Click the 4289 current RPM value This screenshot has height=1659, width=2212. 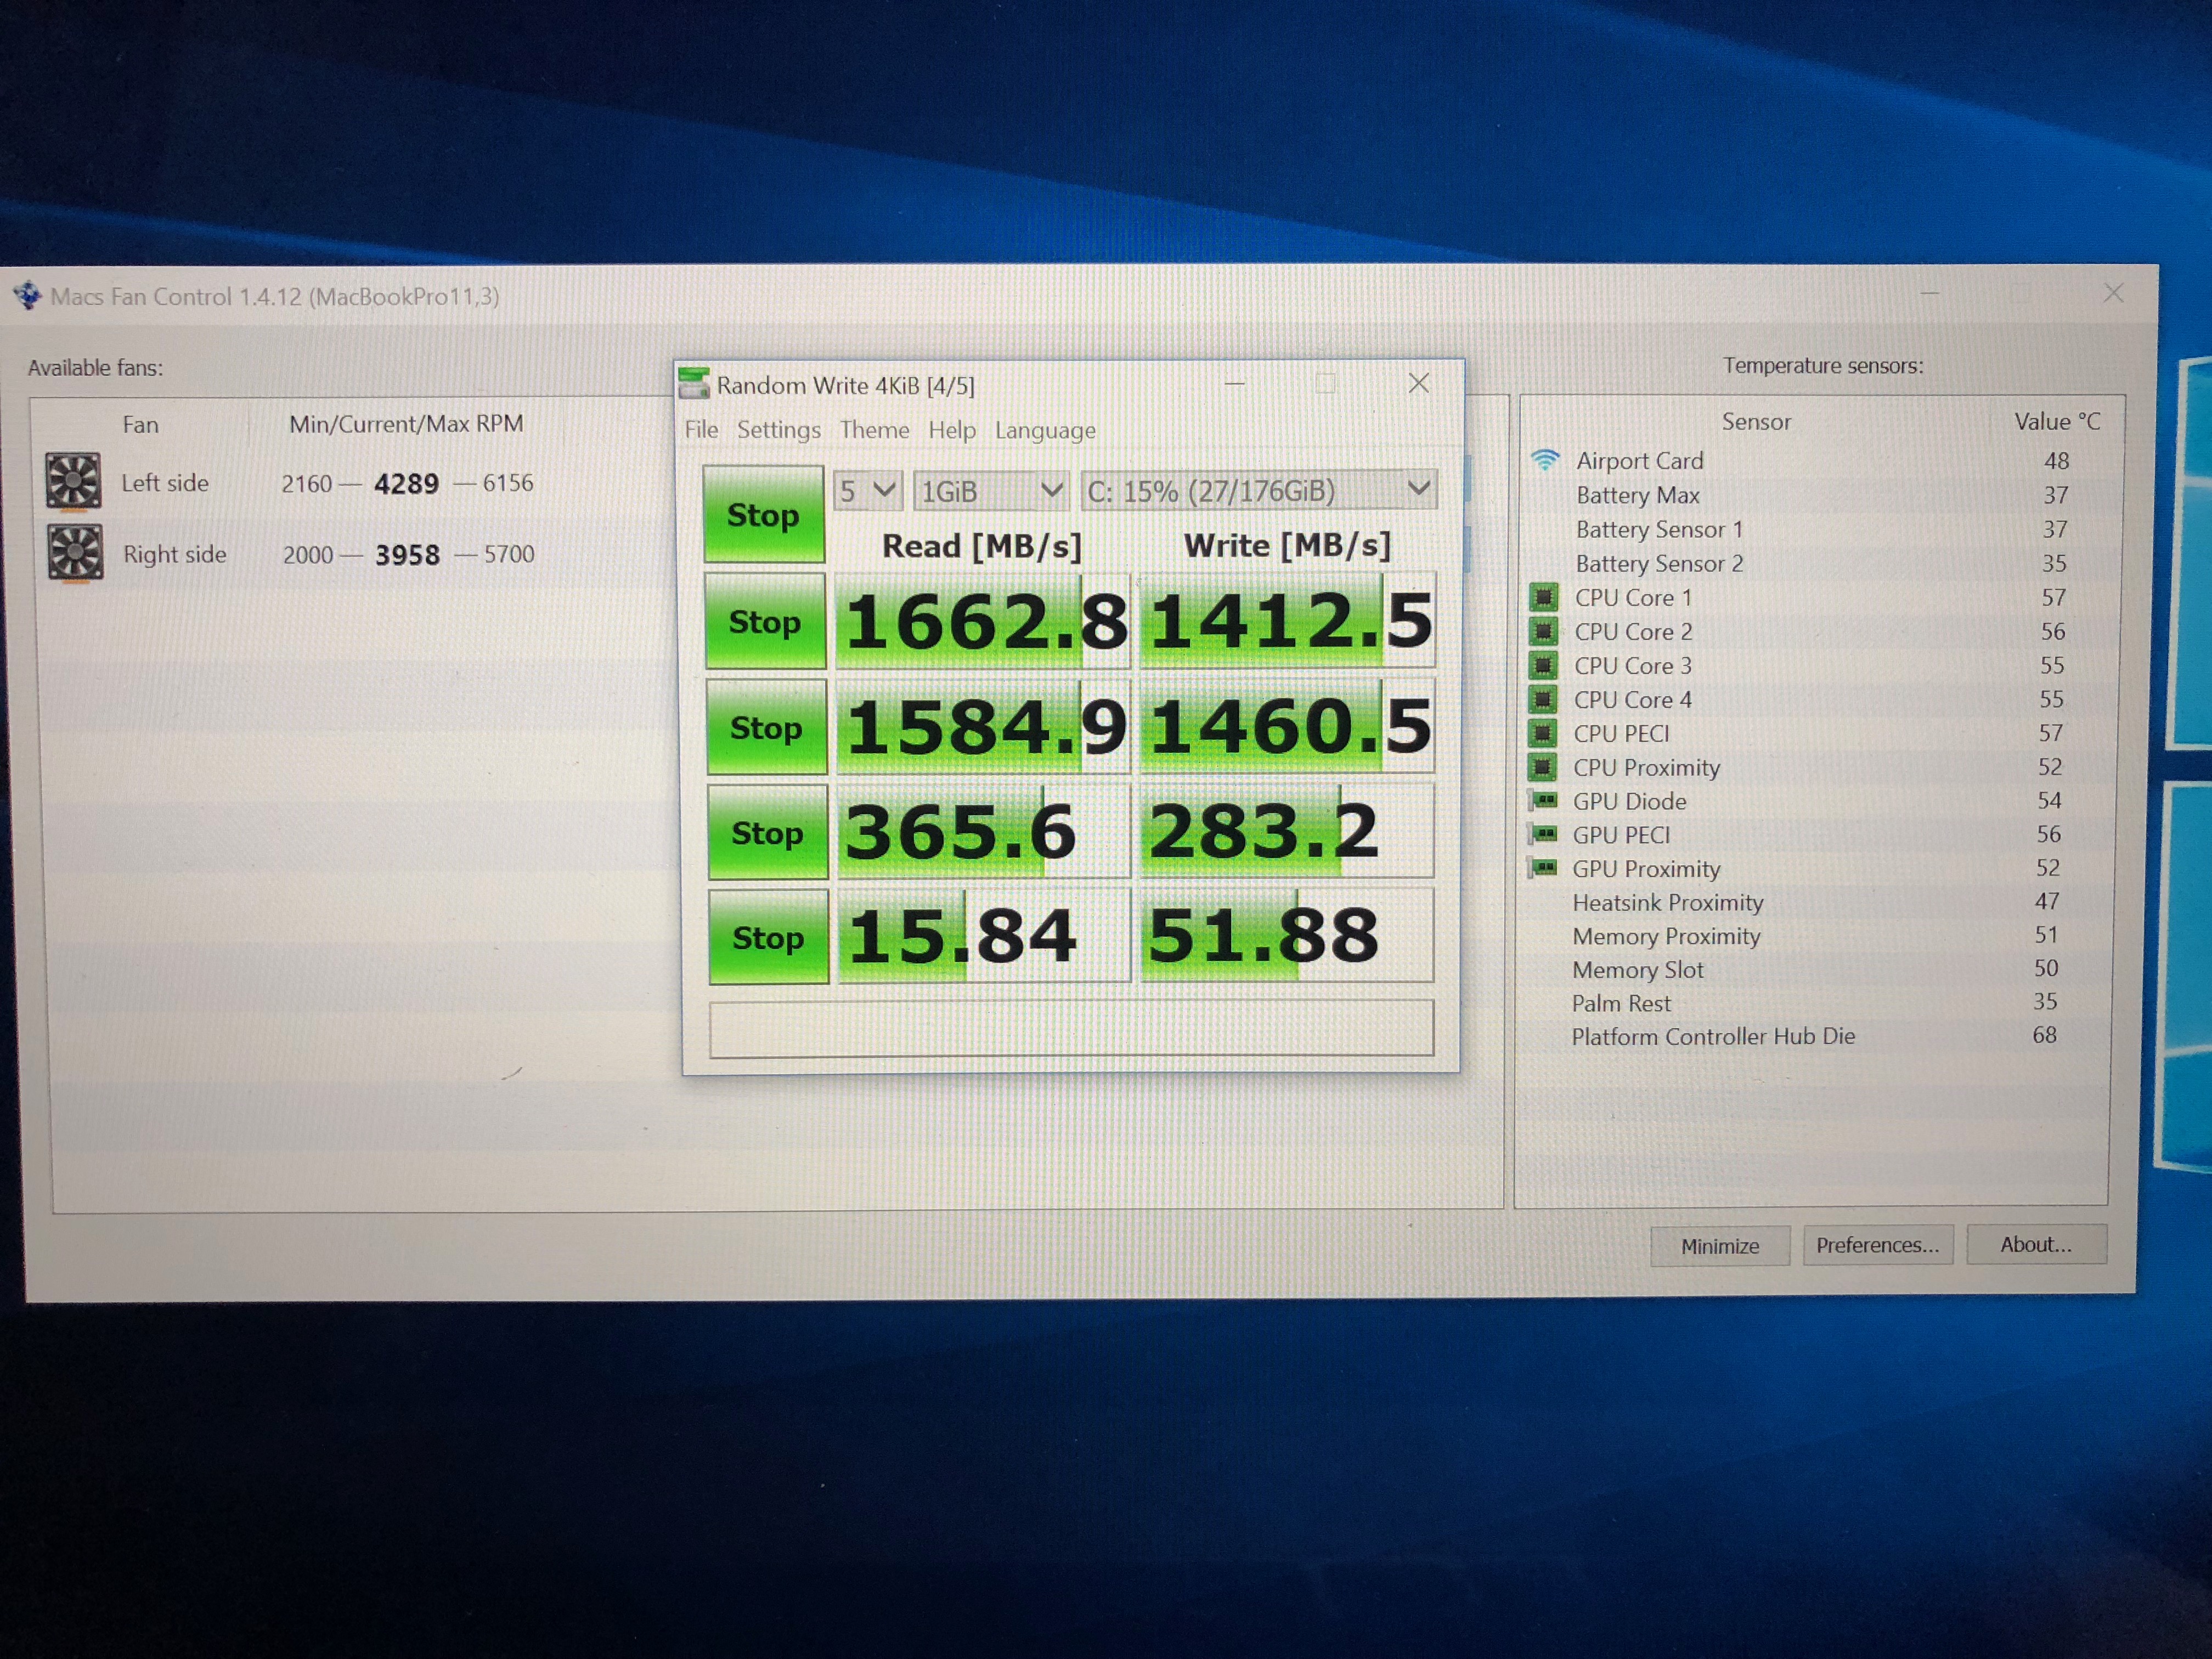coord(406,484)
